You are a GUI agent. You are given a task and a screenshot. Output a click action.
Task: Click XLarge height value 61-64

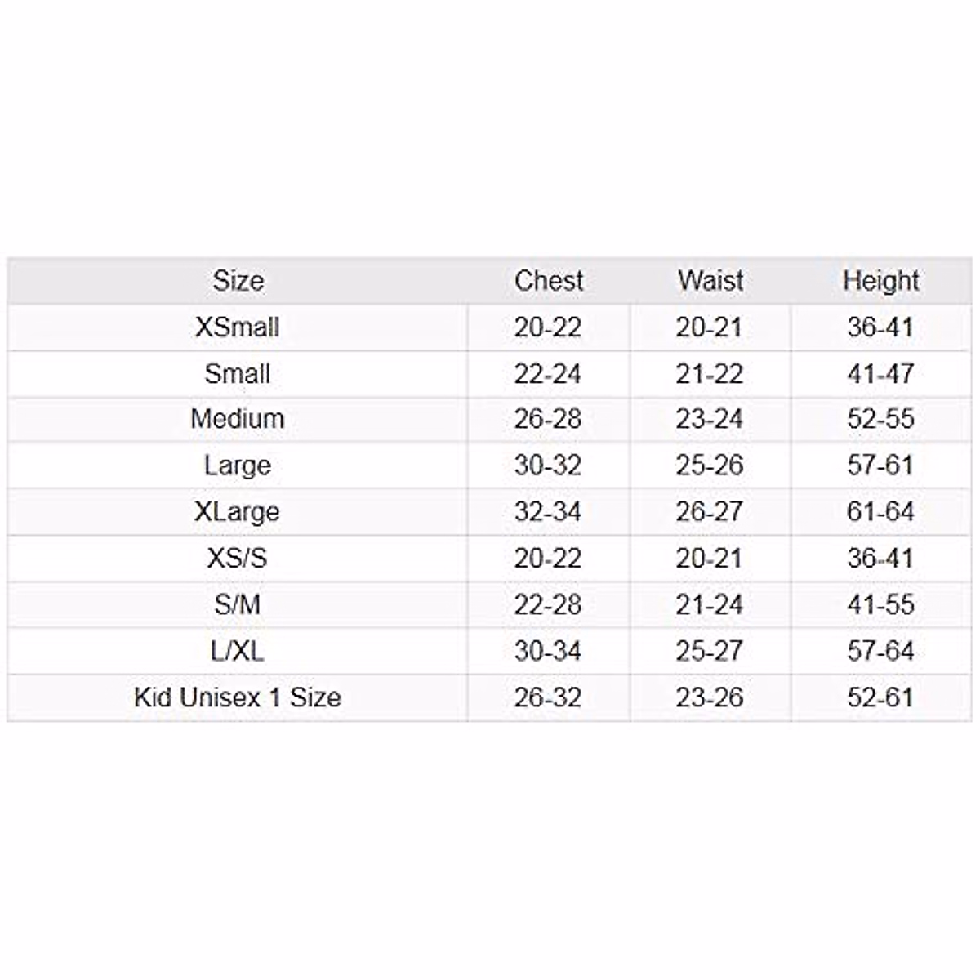(x=880, y=512)
